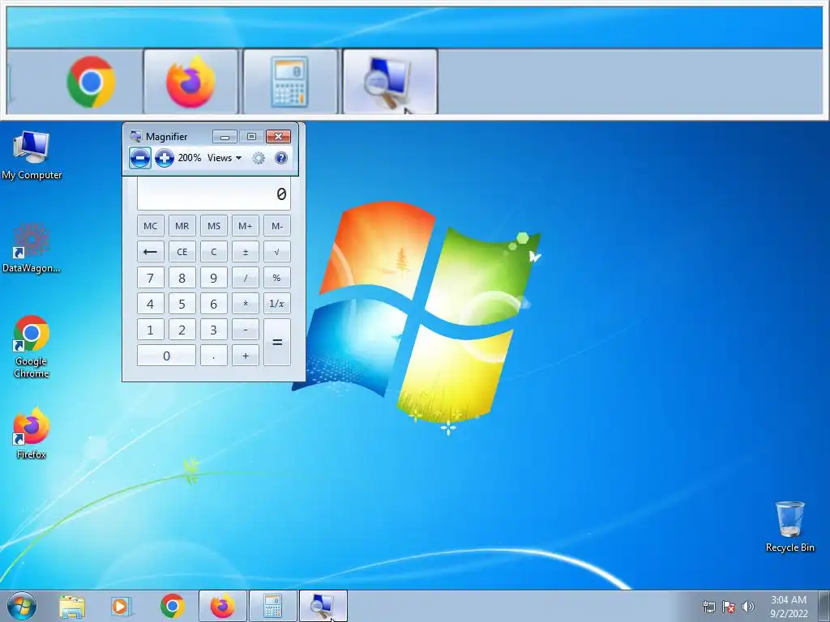
Task: Click calculator MC memory clear button
Action: click(x=150, y=226)
